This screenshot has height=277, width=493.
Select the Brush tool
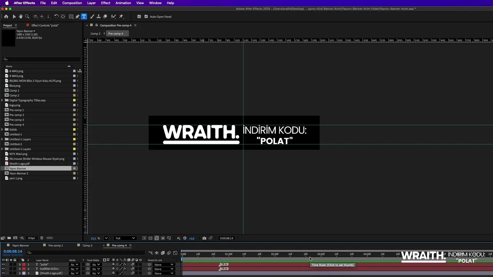point(92,17)
